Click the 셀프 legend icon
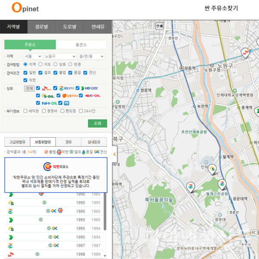The height and width of the screenshot is (259, 259). (72, 152)
